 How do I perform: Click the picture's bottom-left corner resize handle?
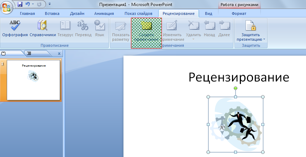[x=208, y=152]
